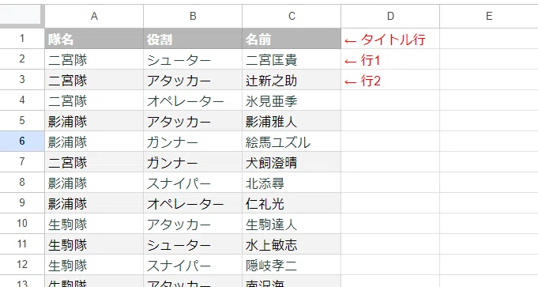Select the 行2 annotation cell
Viewport: 538px width, 287px height.
tap(390, 80)
